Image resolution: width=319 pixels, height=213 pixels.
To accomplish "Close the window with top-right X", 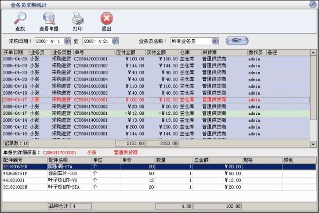I will click(313, 4).
